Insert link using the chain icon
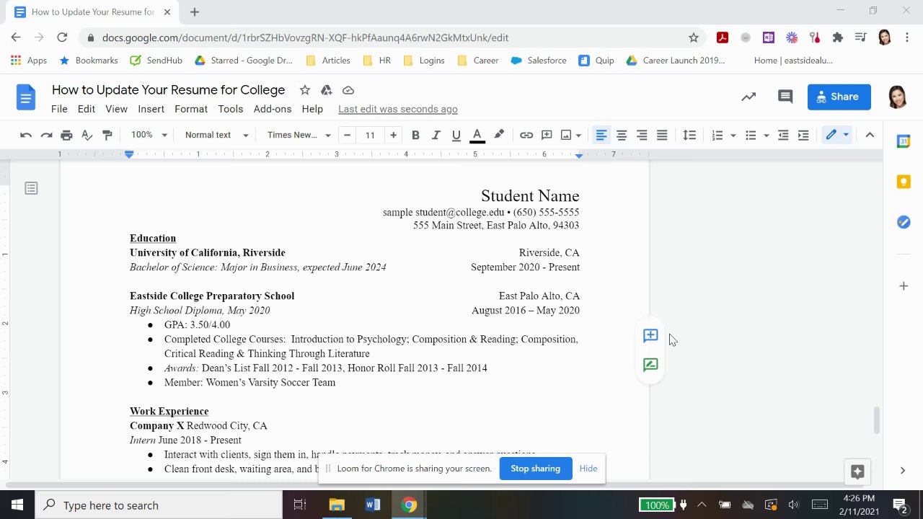Viewport: 923px width, 519px height. click(526, 135)
